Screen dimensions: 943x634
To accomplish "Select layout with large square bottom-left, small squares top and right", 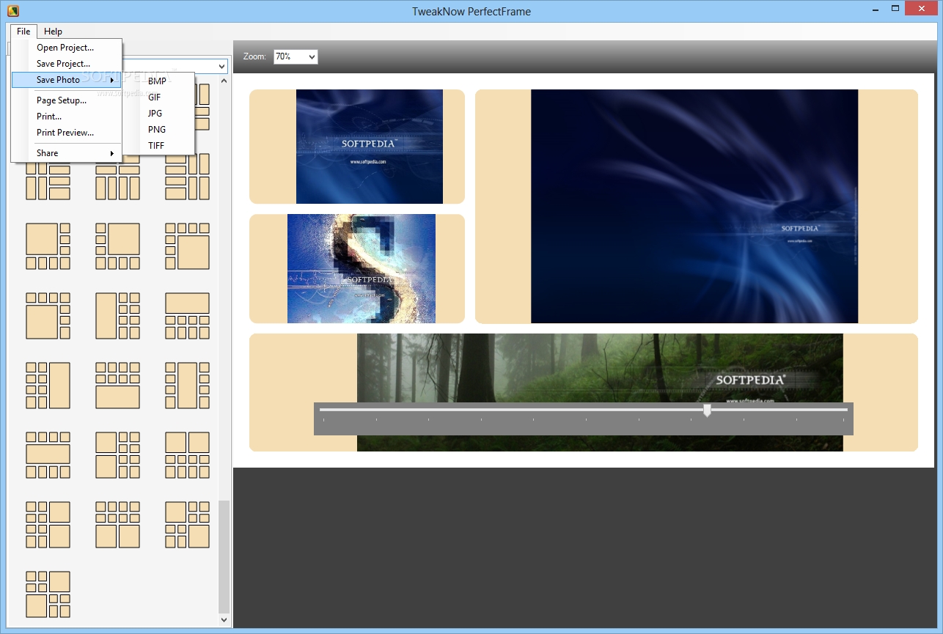I will (48, 316).
